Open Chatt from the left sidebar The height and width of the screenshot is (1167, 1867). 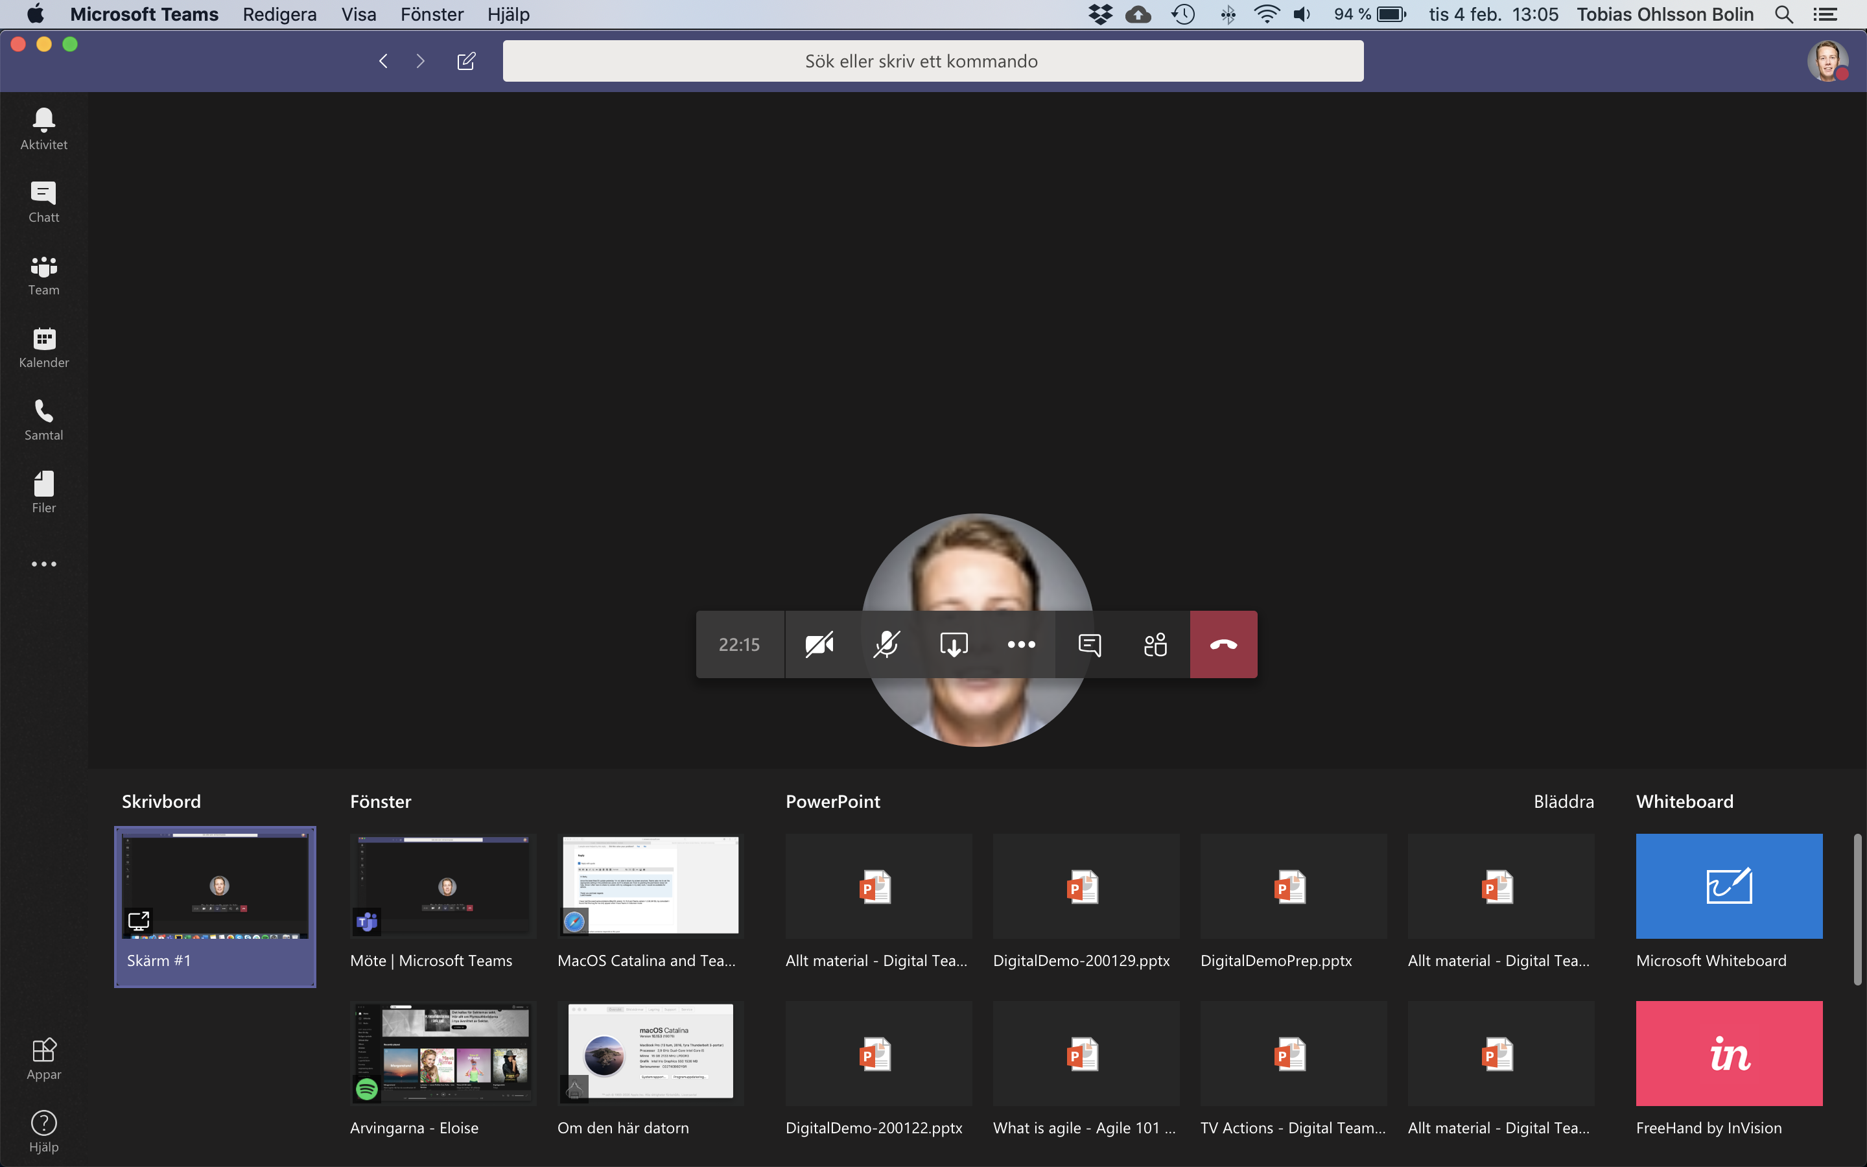[x=44, y=202]
